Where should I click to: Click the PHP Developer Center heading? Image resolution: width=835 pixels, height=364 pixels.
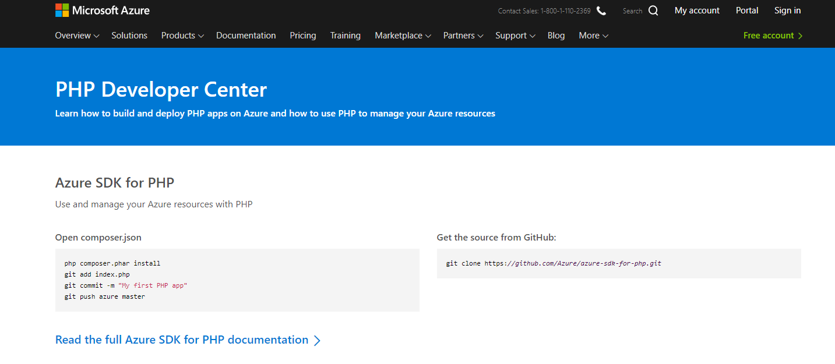coord(161,90)
